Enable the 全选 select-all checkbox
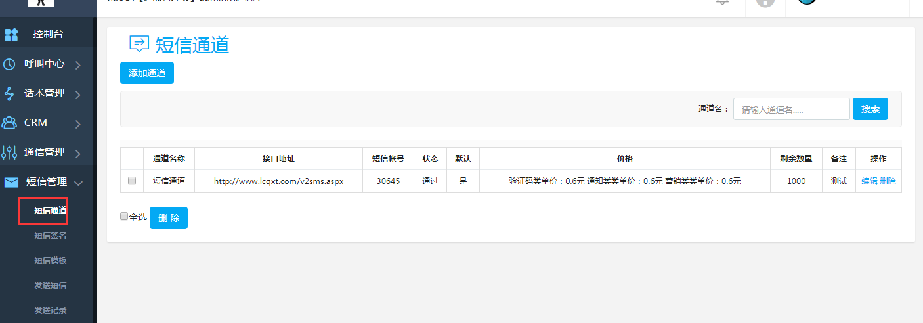The height and width of the screenshot is (323, 923). (x=124, y=216)
